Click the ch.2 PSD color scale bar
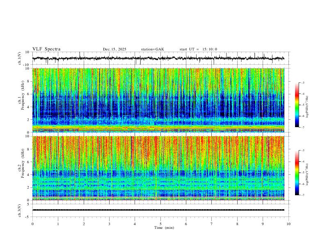The image size is (325, 251). click(x=297, y=173)
